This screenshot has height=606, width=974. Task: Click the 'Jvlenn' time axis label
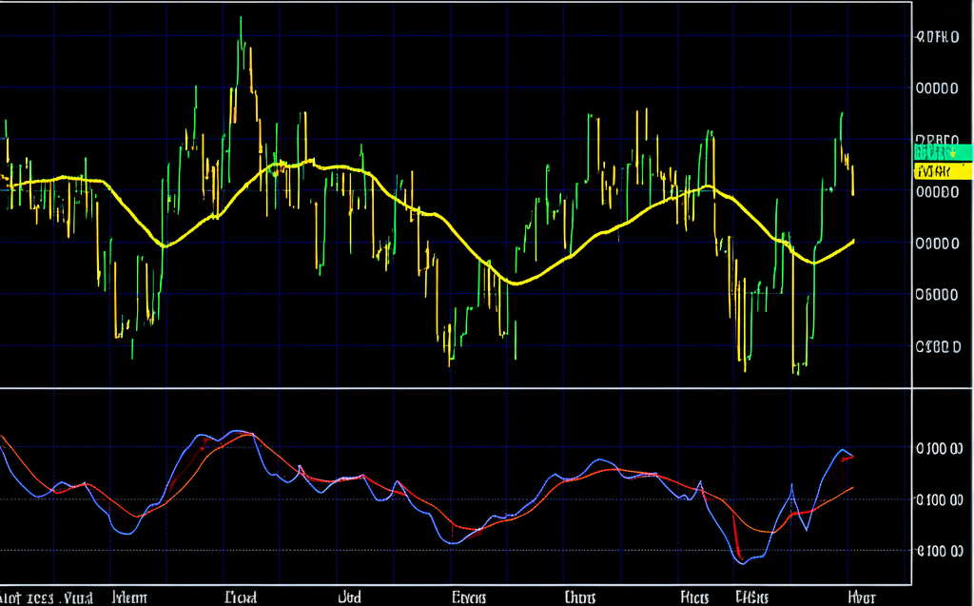(129, 597)
